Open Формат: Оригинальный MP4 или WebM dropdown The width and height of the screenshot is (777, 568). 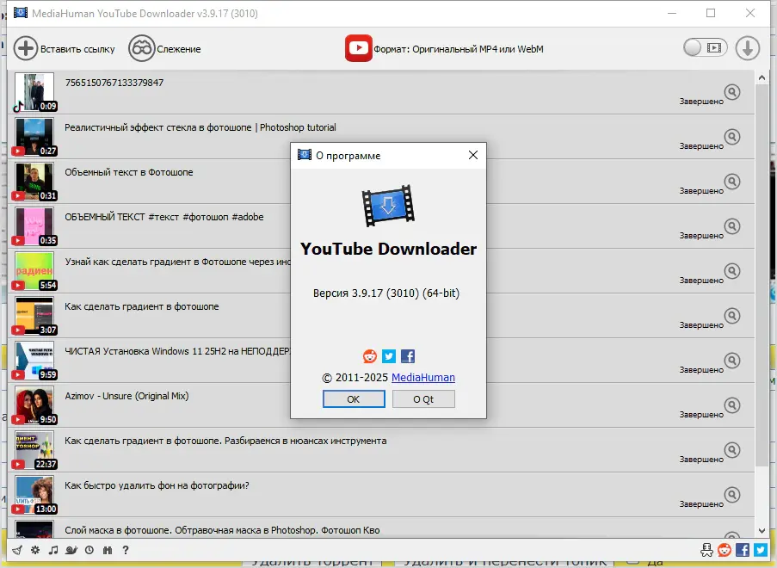tap(459, 49)
